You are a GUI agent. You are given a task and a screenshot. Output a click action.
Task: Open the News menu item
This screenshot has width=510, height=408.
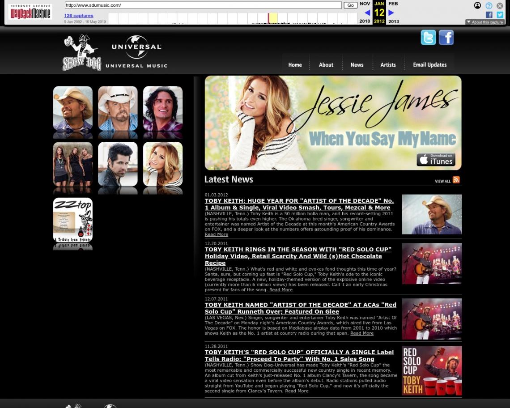[357, 65]
